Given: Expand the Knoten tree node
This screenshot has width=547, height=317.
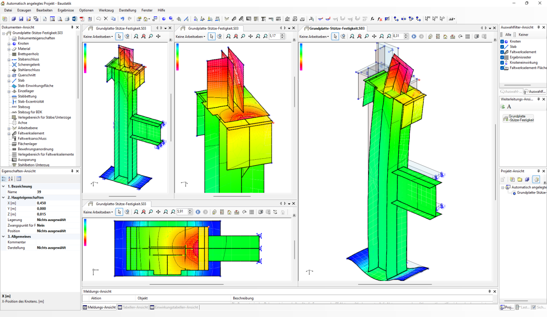Looking at the screenshot, I should pyautogui.click(x=8, y=44).
